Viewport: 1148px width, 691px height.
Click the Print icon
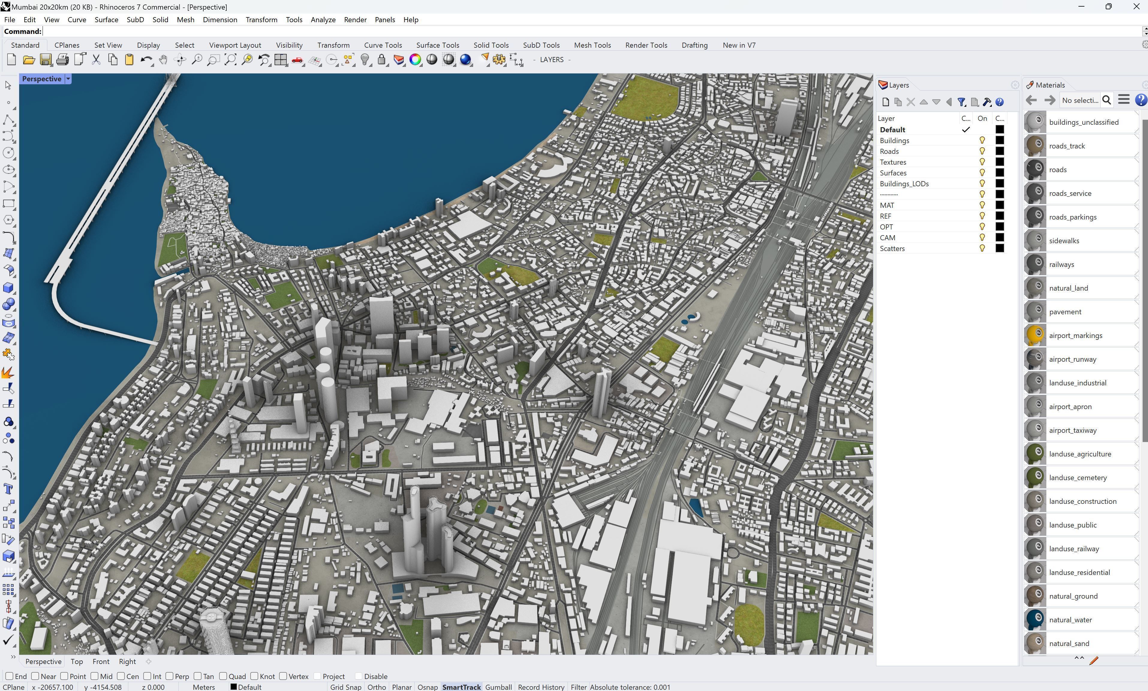(62, 60)
